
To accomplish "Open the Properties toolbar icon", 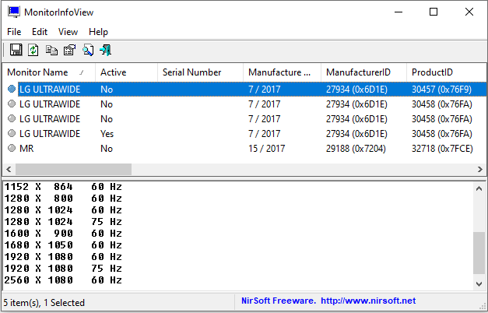I will click(x=69, y=51).
